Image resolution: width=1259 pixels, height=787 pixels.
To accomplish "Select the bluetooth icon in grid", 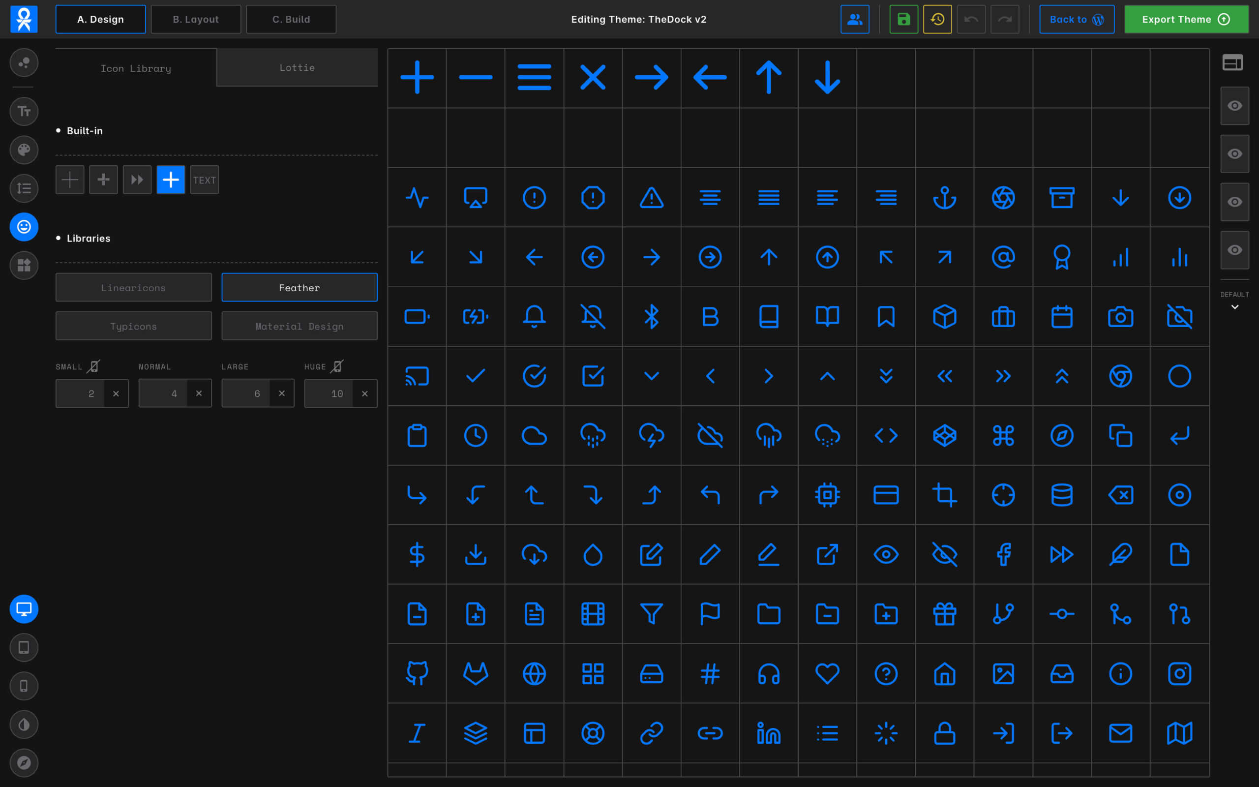I will click(651, 316).
